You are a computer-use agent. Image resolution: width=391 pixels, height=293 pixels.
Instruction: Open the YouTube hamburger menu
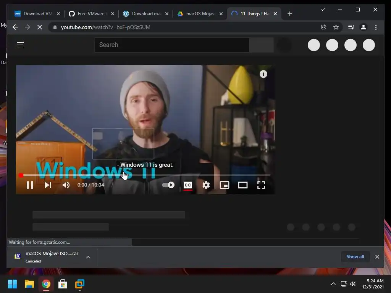[x=21, y=45]
